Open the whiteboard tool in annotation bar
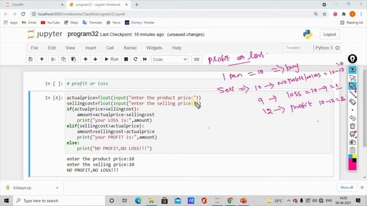The width and height of the screenshot is (367, 206). (x=352, y=134)
